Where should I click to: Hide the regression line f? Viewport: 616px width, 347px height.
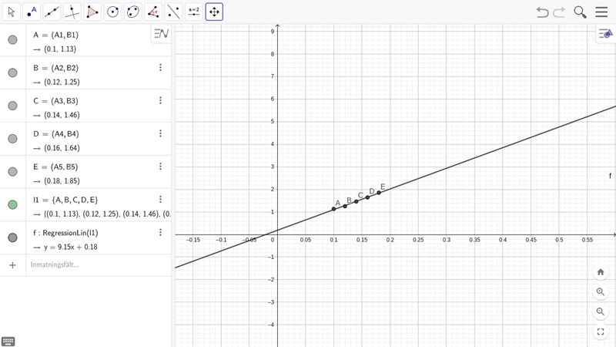click(x=12, y=238)
